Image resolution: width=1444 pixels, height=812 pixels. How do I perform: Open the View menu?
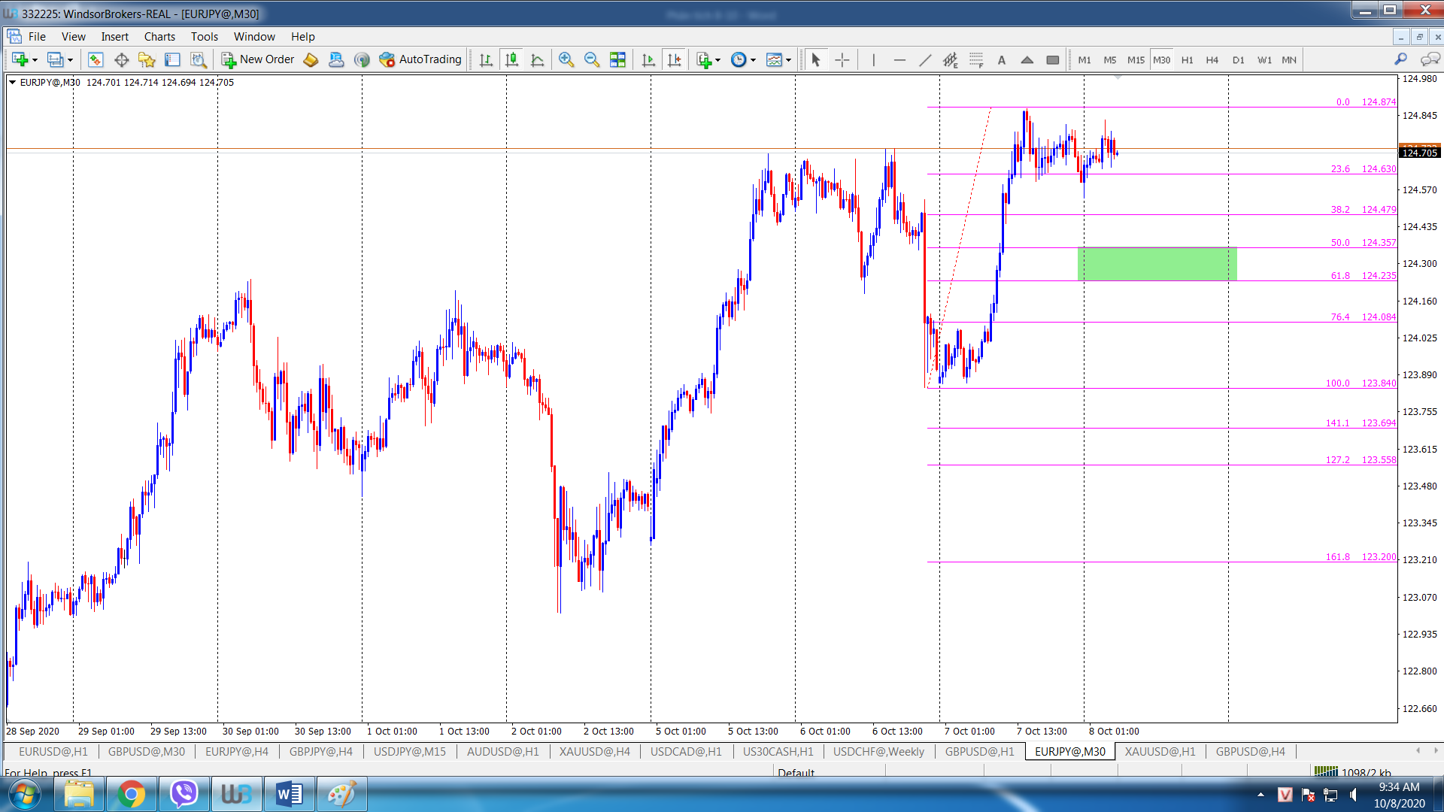(73, 36)
